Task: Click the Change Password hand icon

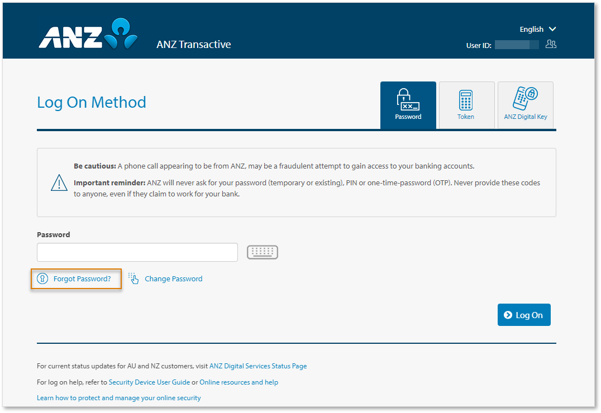Action: tap(133, 278)
